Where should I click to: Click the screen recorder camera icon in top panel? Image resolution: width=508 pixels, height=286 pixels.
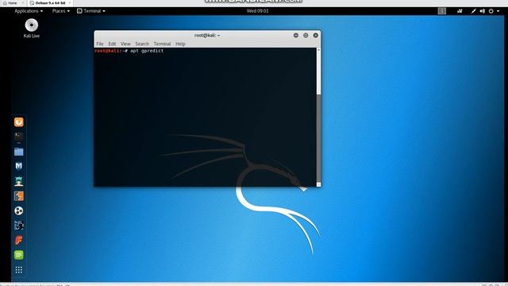click(x=460, y=11)
